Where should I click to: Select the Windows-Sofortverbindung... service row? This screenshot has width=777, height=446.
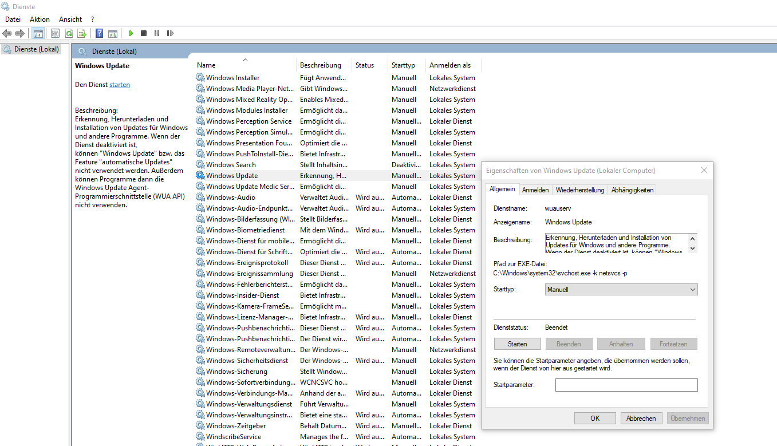(337, 382)
